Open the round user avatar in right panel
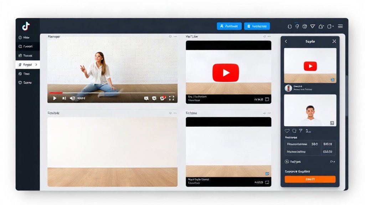Screen dimensions: 365x205 [x=288, y=88]
